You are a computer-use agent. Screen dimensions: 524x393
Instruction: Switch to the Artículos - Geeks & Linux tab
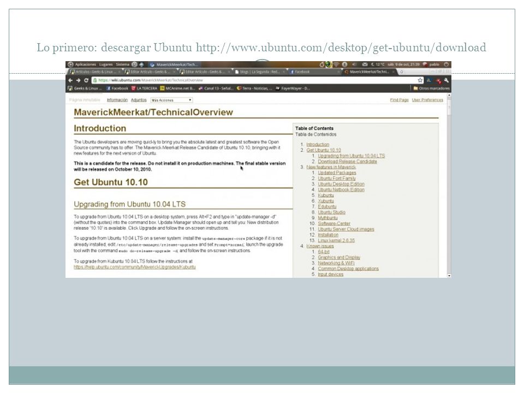(95, 72)
